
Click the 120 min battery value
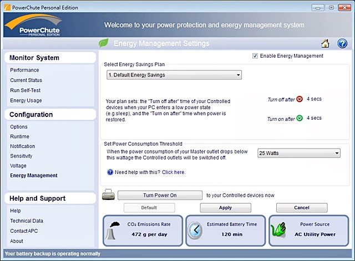click(232, 234)
